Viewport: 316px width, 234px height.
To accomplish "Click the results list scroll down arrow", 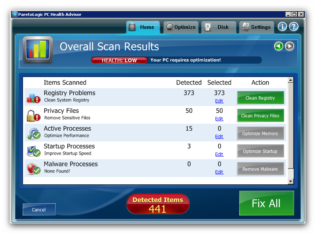I will [290, 181].
